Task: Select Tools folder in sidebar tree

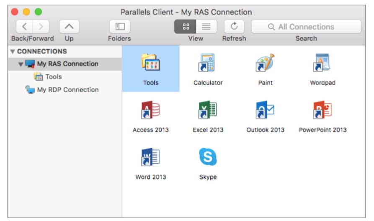Action: coord(53,77)
